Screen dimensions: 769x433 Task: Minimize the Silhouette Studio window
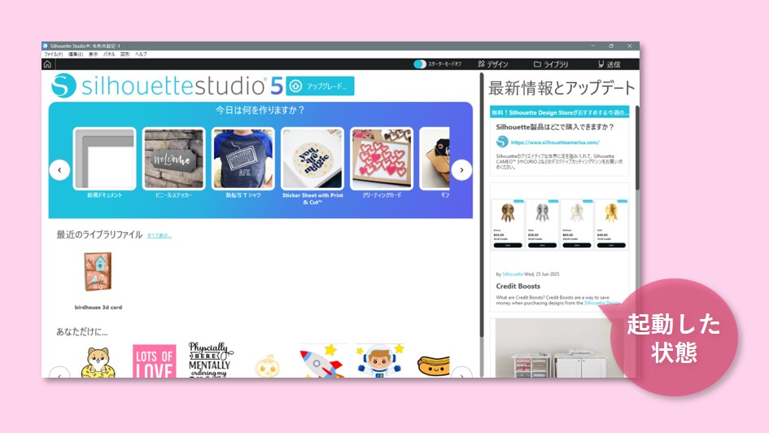click(x=593, y=46)
